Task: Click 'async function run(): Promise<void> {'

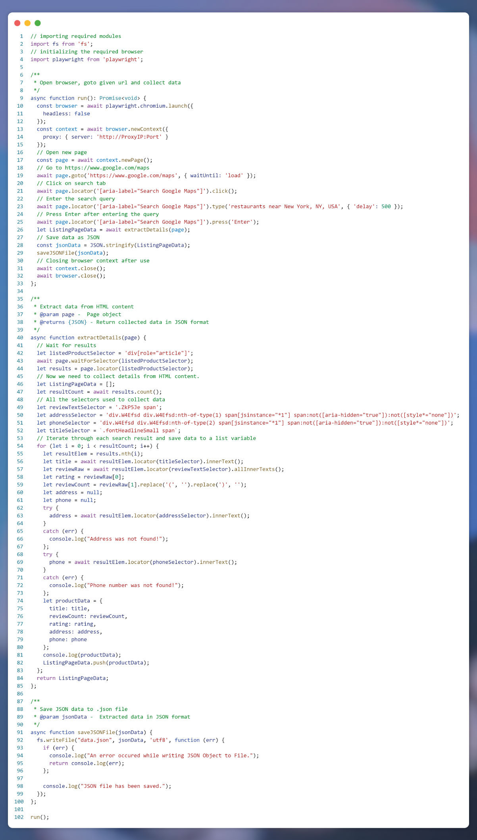Action: (x=88, y=98)
